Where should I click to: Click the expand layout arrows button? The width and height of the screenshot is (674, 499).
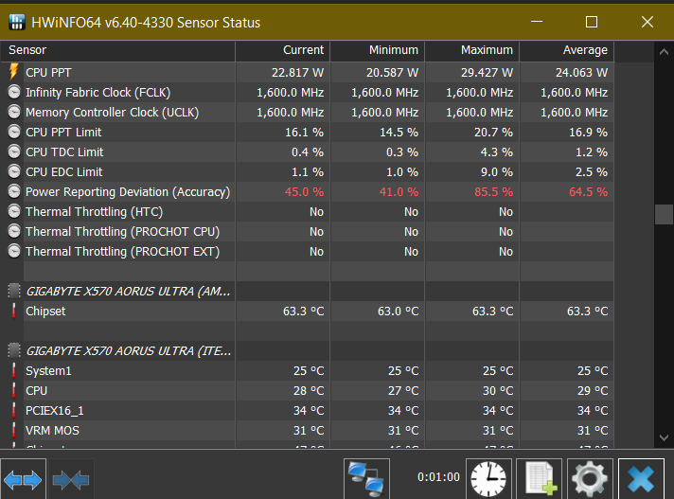coord(24,479)
